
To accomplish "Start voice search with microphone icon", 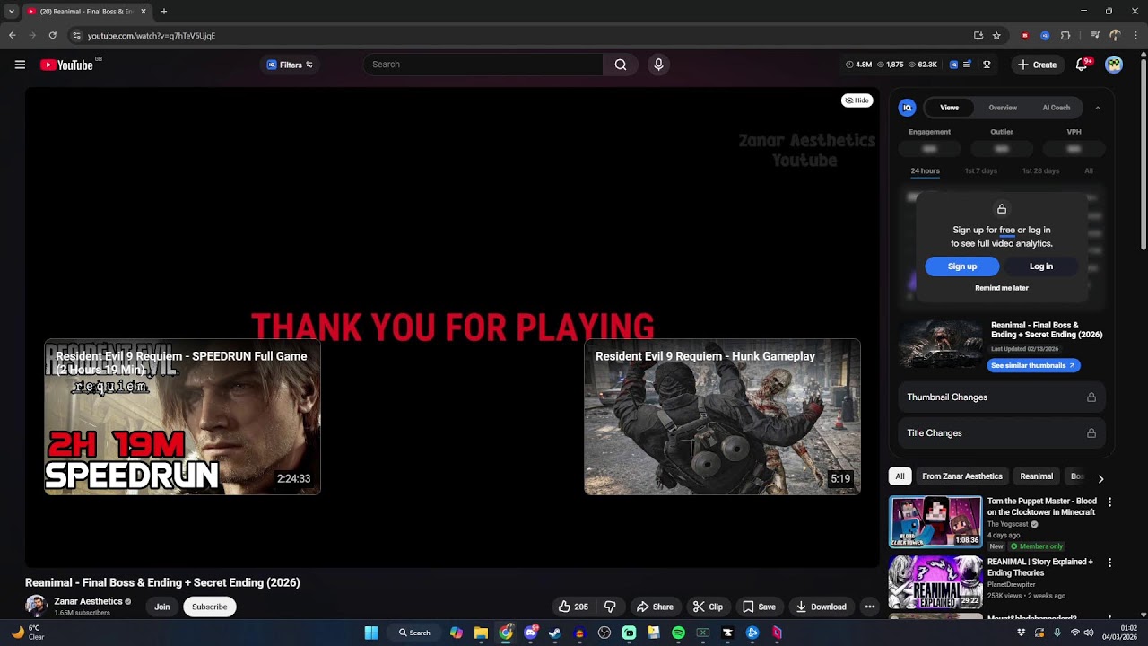I will 658,65.
